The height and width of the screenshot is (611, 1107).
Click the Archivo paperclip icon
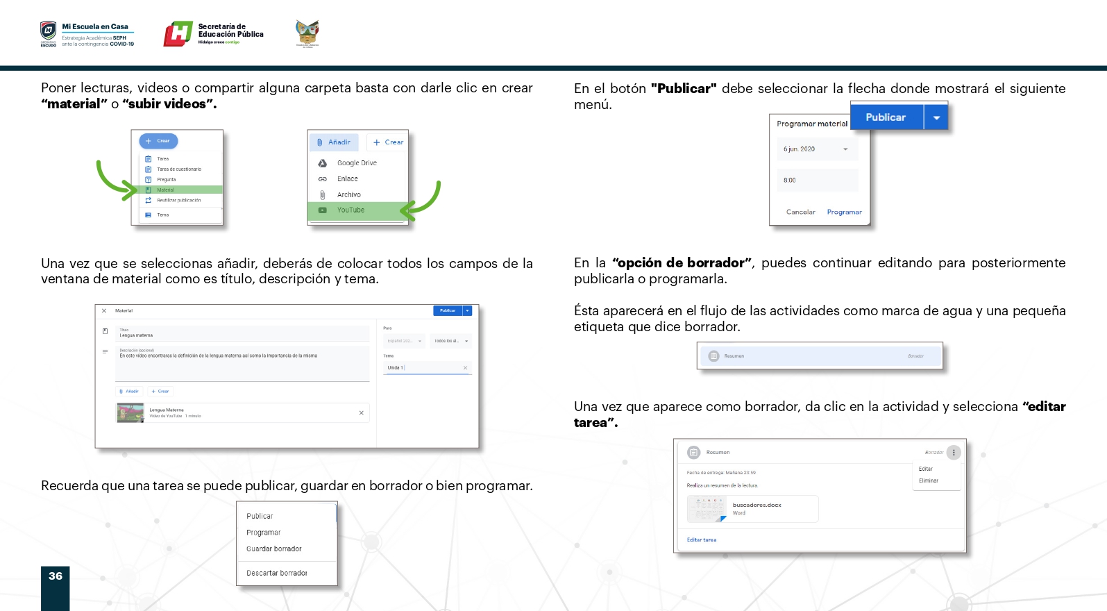(x=323, y=195)
